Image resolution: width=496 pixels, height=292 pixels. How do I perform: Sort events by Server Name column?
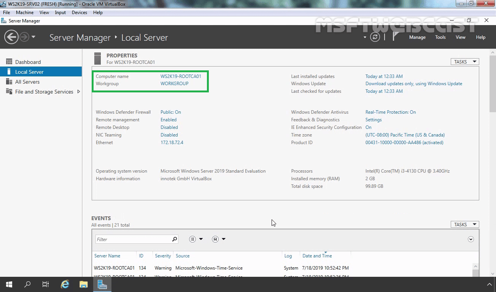(x=107, y=256)
